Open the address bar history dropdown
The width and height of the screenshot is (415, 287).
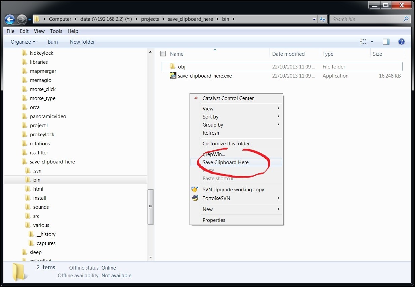(314, 19)
